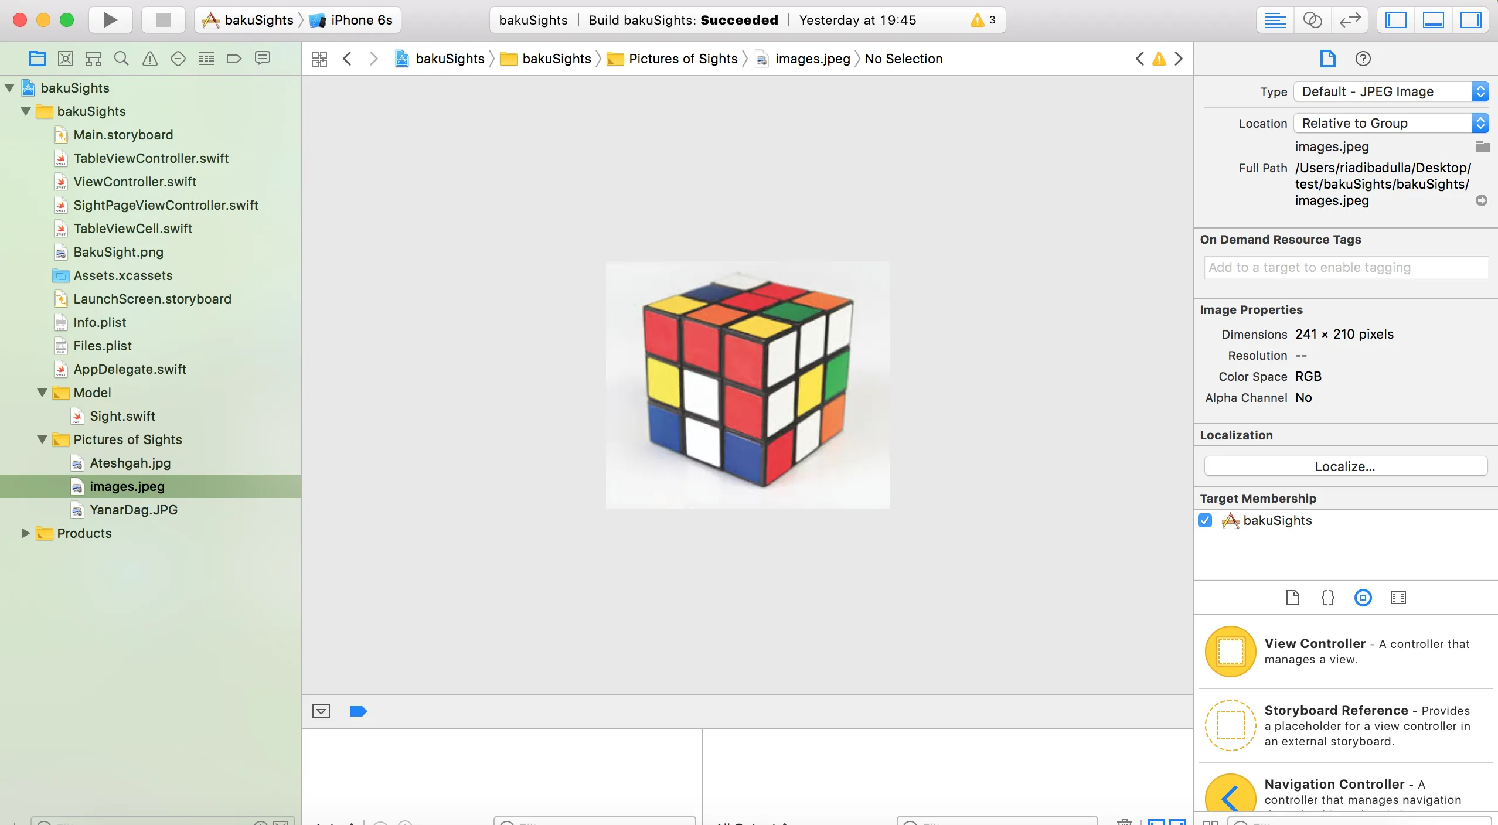
Task: Select YanarDag.JPG in the project tree
Action: 133,510
